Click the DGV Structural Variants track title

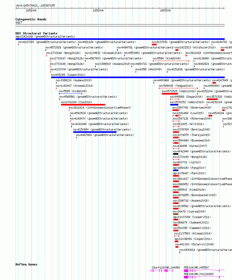click(x=36, y=33)
